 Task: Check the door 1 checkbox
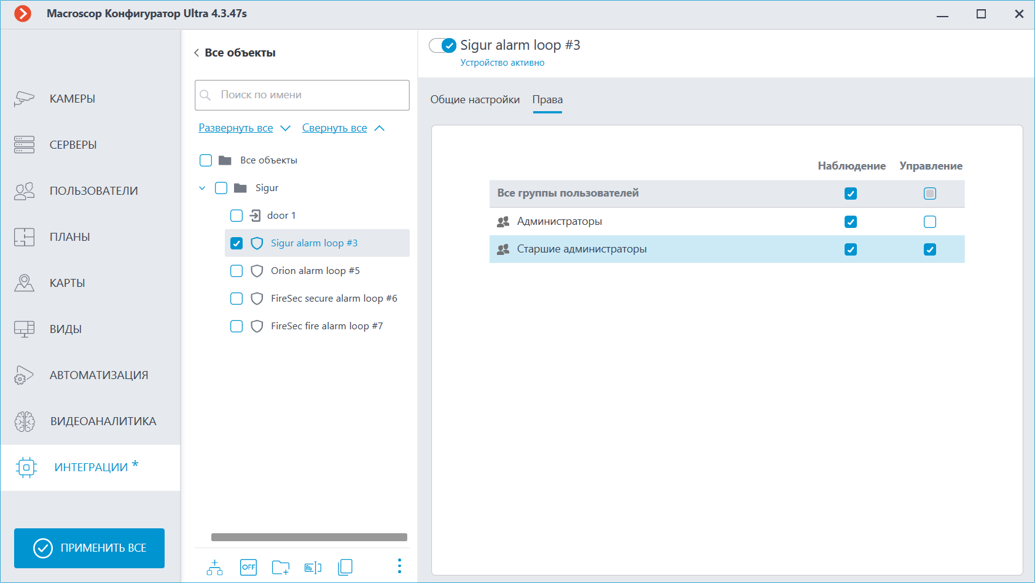pos(236,216)
